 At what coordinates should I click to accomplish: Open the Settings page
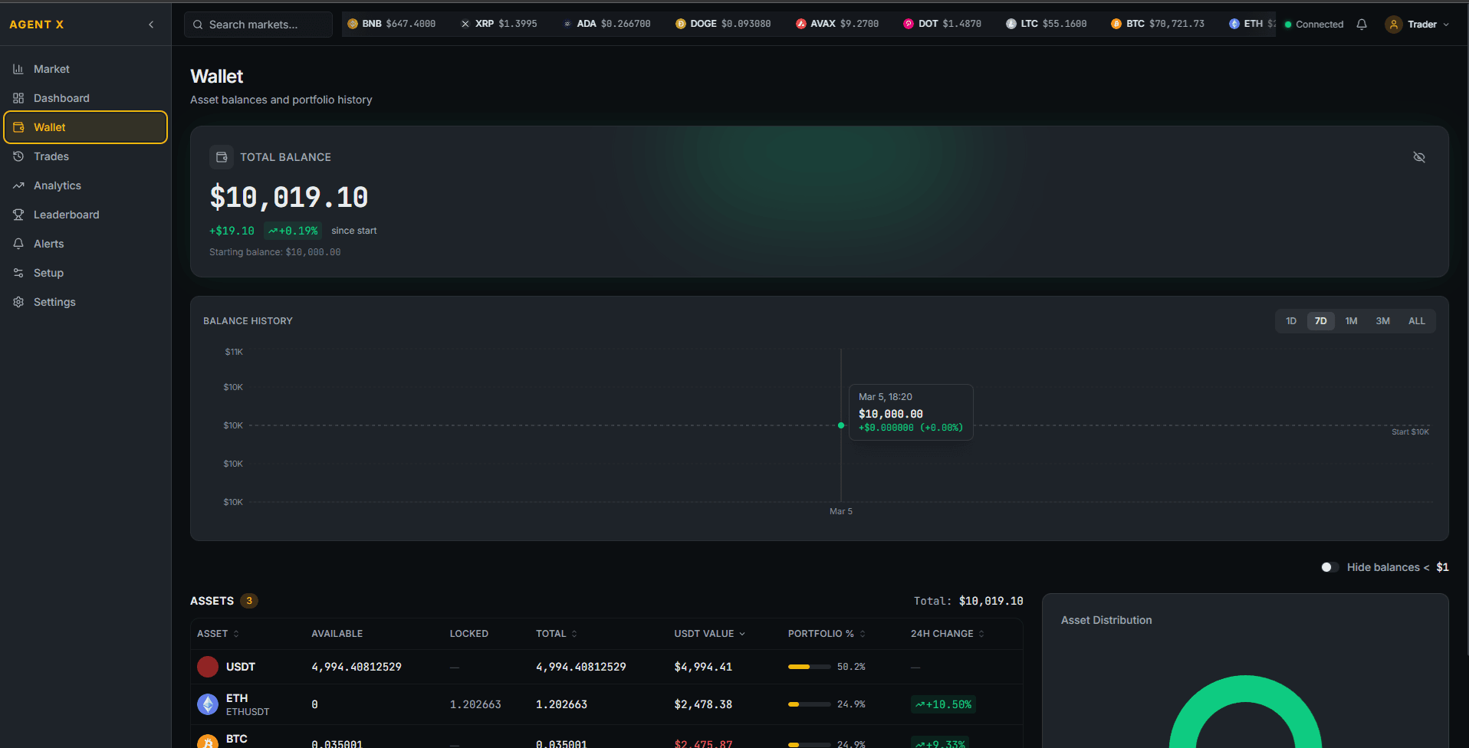pos(54,301)
